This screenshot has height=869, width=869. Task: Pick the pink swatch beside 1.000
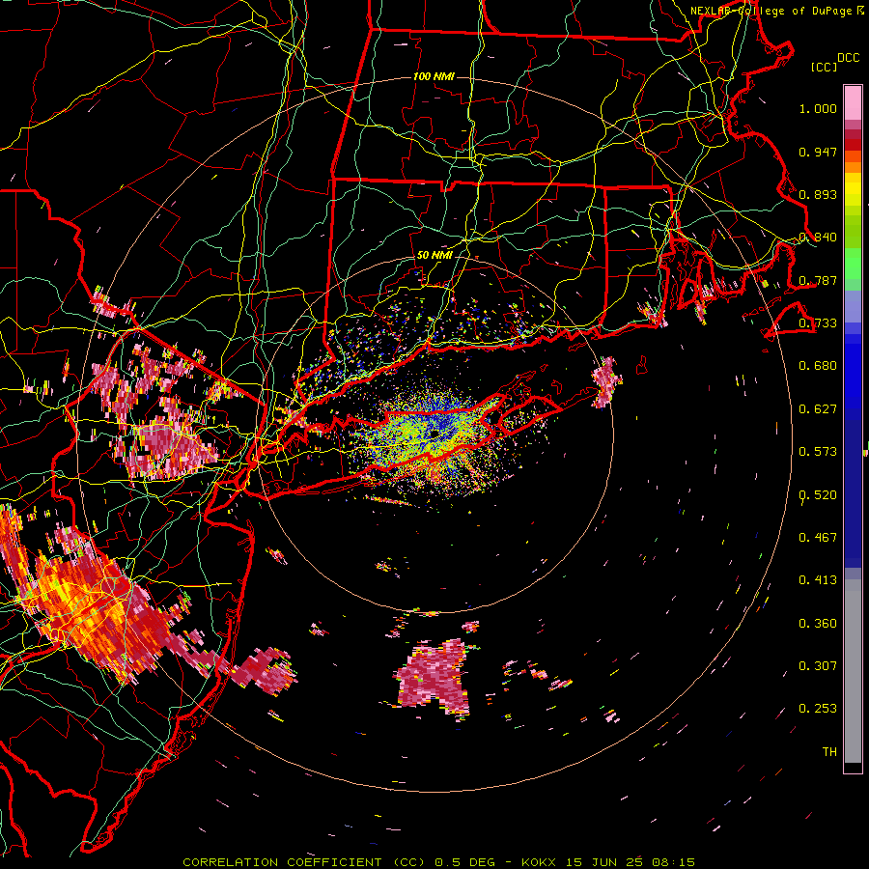pos(853,102)
